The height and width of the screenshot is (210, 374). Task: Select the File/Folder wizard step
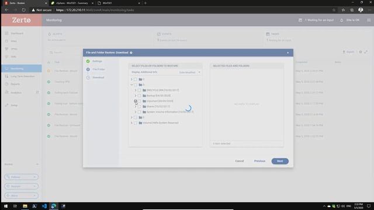tap(99, 69)
